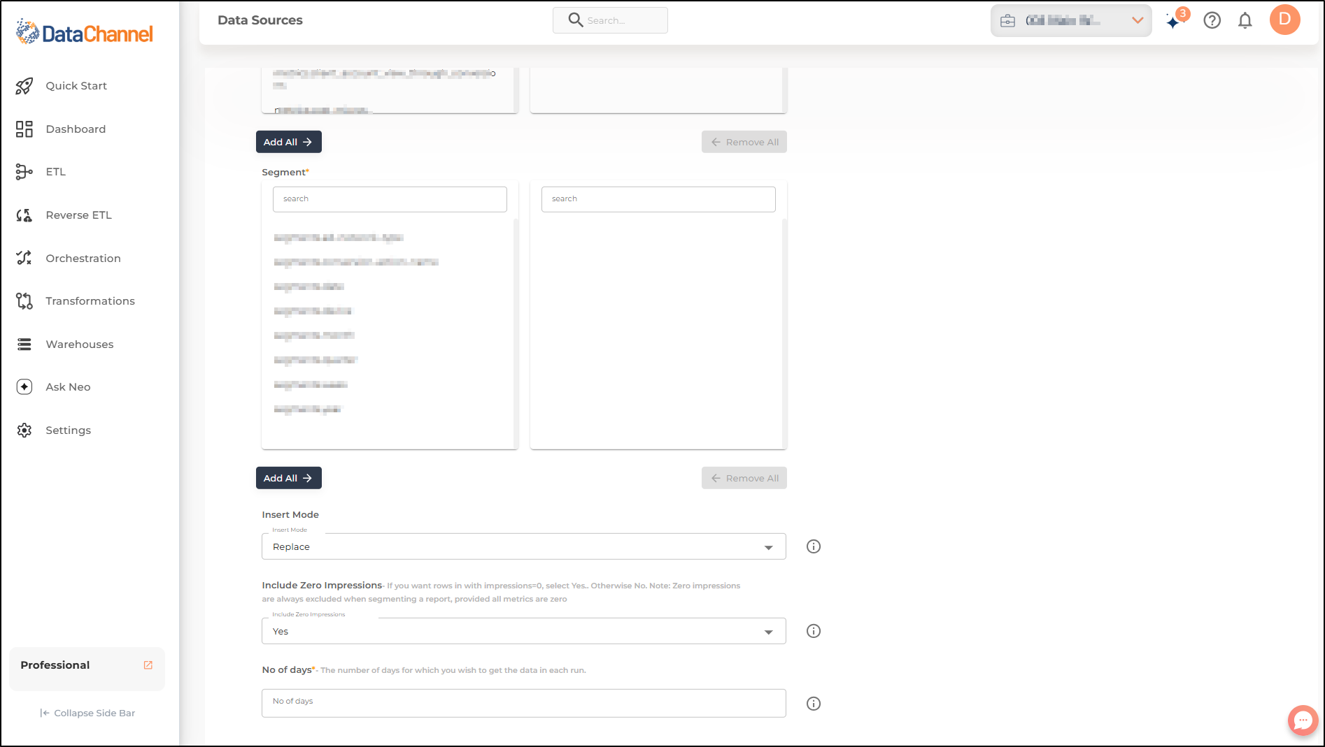This screenshot has width=1325, height=747.
Task: Open the help question mark icon
Action: (1212, 20)
